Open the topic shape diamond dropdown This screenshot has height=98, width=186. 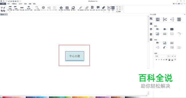pos(165,29)
